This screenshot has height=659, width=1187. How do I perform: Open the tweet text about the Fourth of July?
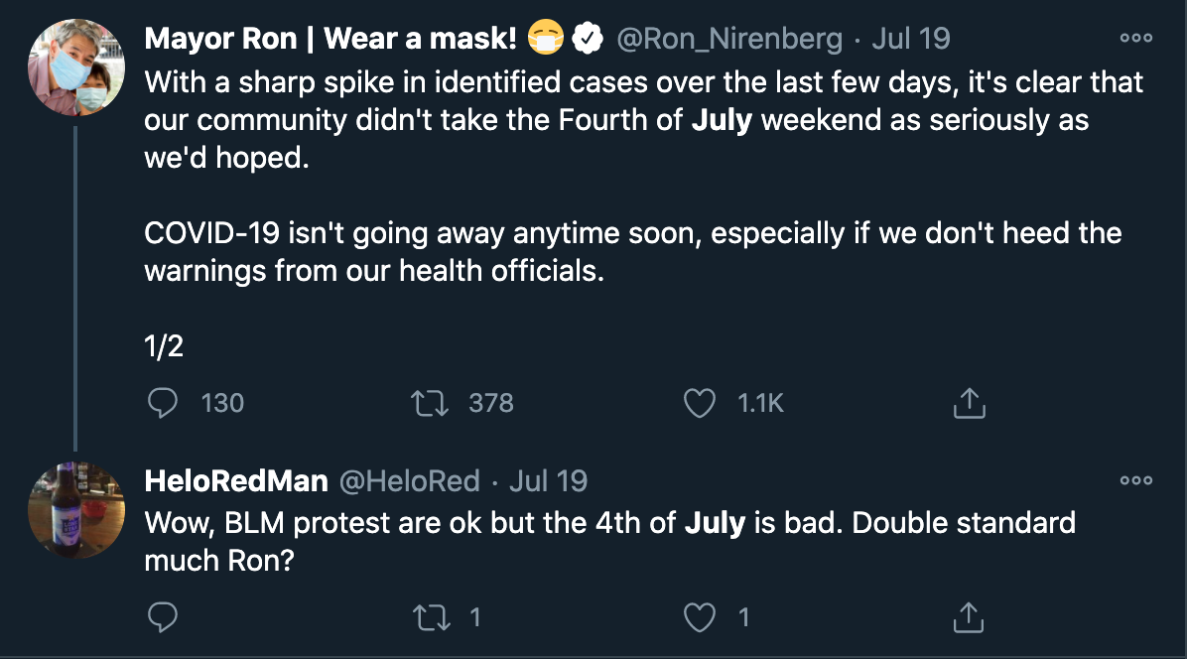635,121
